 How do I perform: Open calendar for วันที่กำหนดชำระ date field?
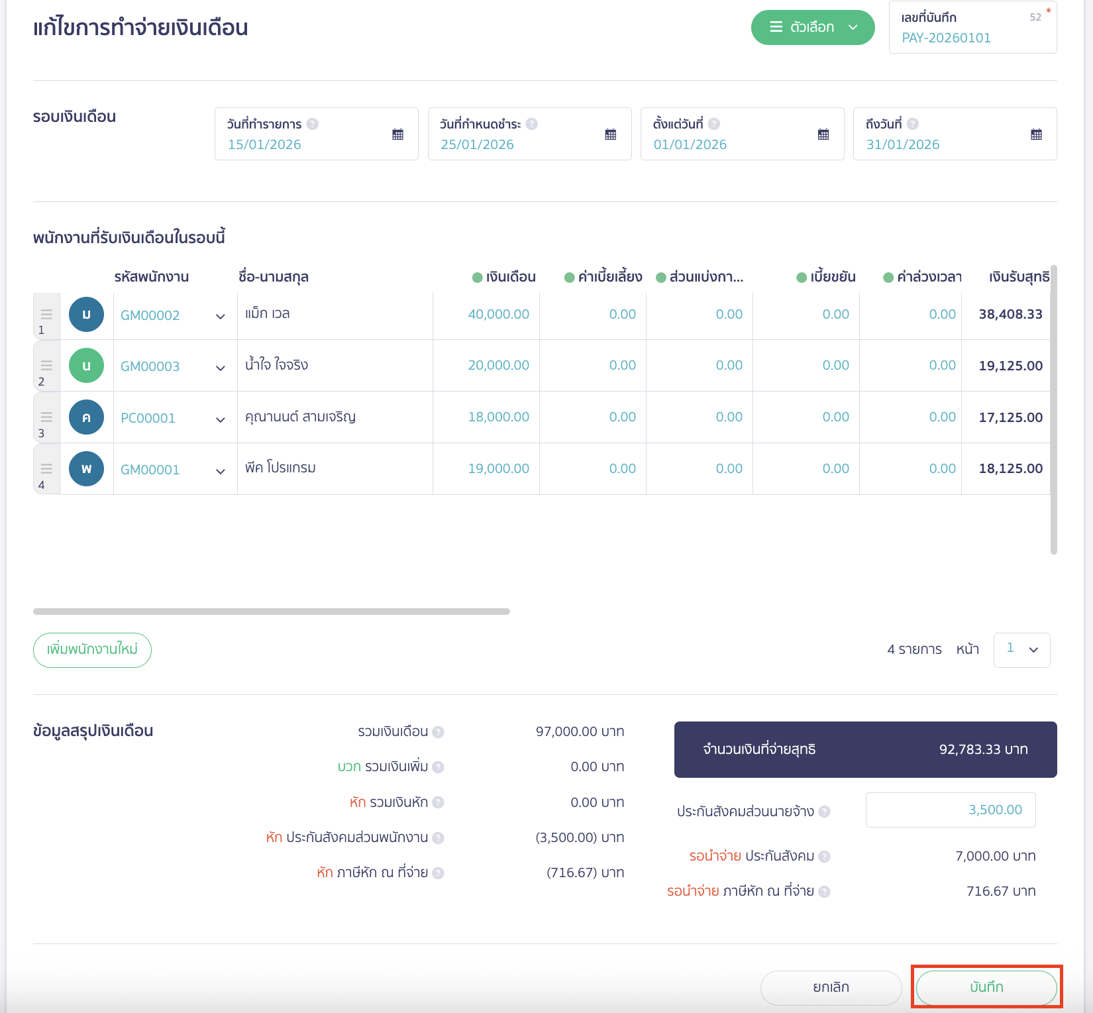coord(610,134)
